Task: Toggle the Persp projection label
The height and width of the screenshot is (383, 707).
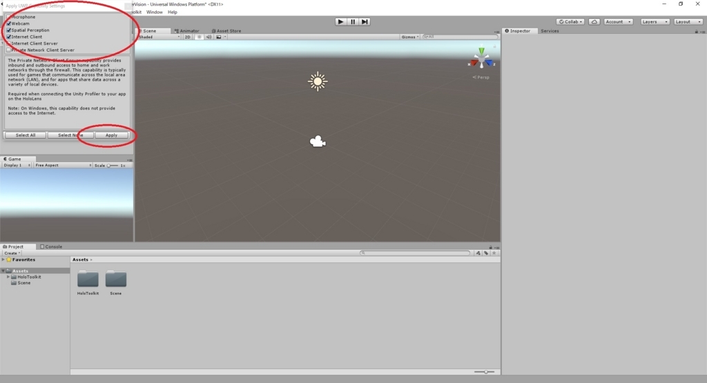Action: click(481, 77)
